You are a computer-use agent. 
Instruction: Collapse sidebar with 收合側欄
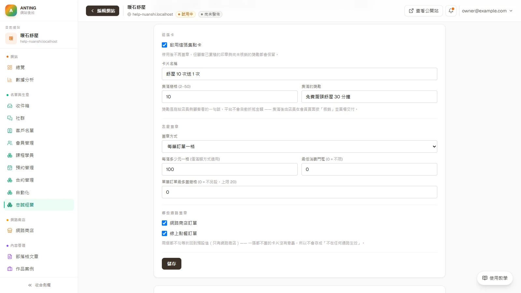pos(39,285)
